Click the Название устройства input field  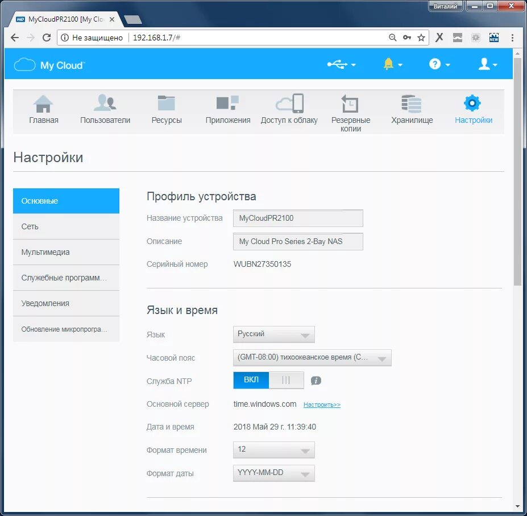(298, 218)
